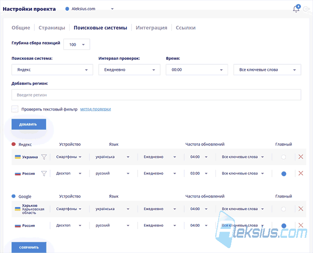Remove the Google Россия region row
313x253 pixels.
301,225
